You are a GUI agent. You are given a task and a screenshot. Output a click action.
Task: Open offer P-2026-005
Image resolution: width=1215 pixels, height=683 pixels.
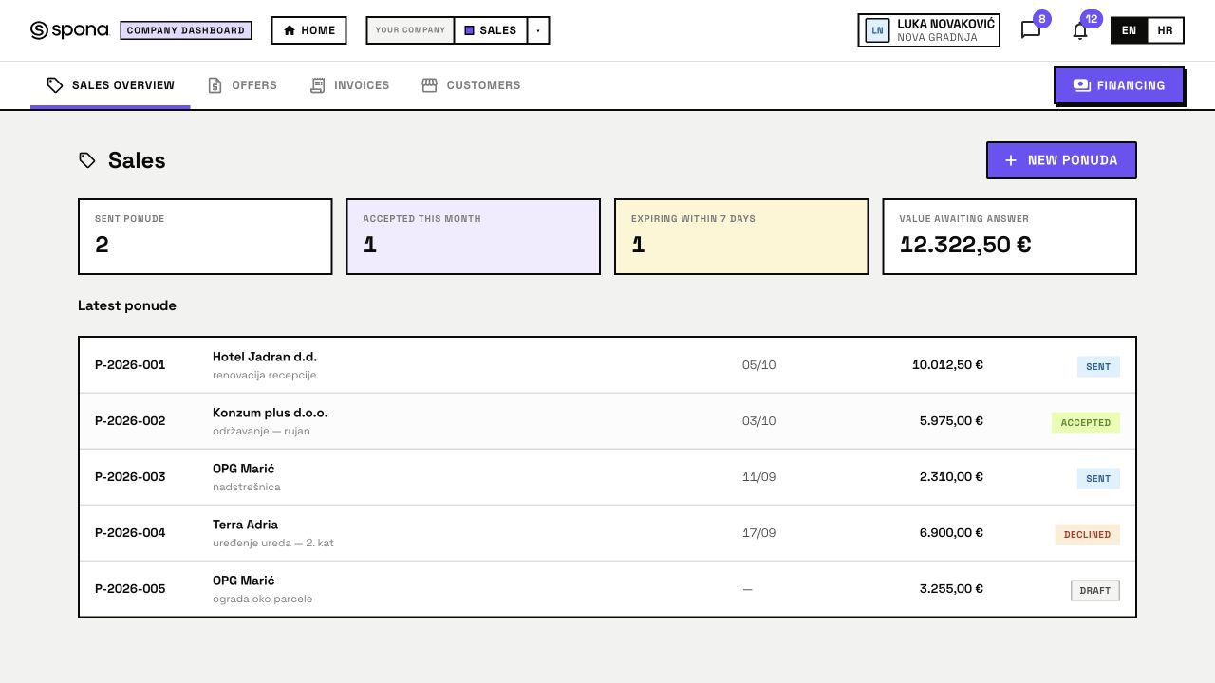pos(607,589)
